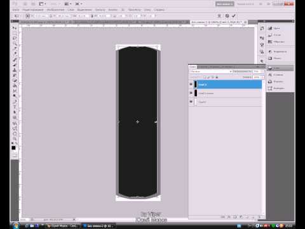This screenshot has height=229, width=305.
Task: Select the Слой 1 копия layer row
Action: pyautogui.click(x=225, y=93)
